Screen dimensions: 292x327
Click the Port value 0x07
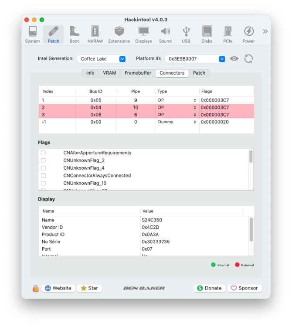[147, 249]
